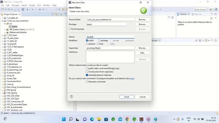Follow the 'here' templates configuration link
The image size is (219, 123).
[x=132, y=79]
